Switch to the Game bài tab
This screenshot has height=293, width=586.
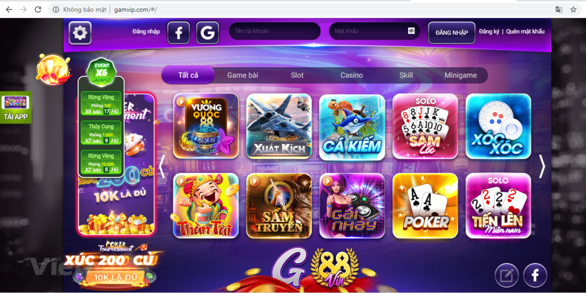tap(243, 75)
